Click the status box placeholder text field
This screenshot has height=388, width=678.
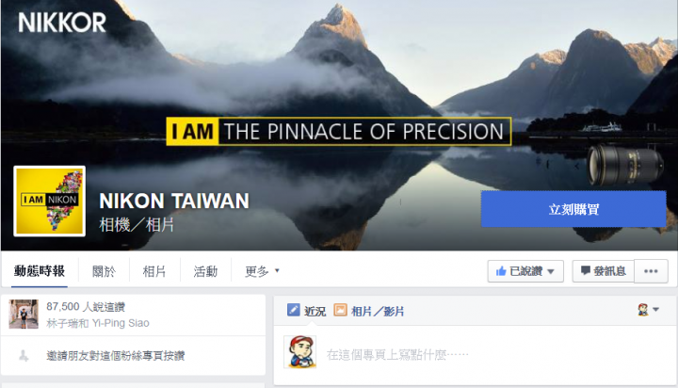[397, 355]
